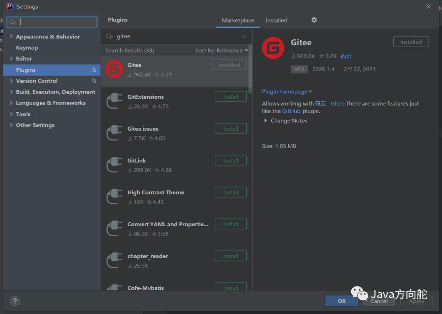The image size is (442, 314).
Task: Click the chapter_reader plugin icon
Action: pyautogui.click(x=114, y=260)
